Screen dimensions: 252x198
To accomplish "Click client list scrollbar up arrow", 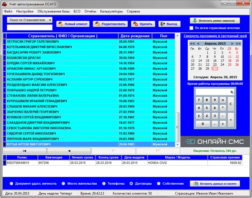I will [178, 36].
